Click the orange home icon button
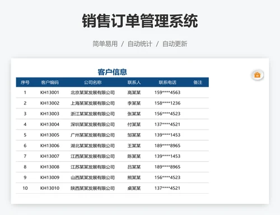Image resolution: width=280 pixels, height=215 pixels. click(257, 75)
